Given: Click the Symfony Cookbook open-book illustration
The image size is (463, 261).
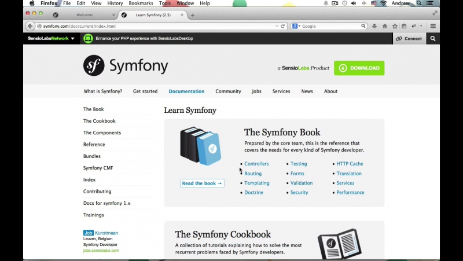Looking at the screenshot, I should click(x=340, y=244).
